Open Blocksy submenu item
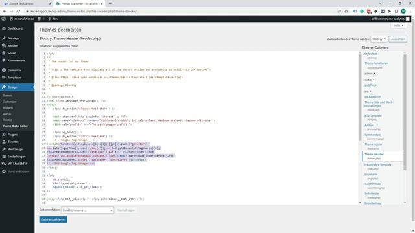 click(7, 120)
